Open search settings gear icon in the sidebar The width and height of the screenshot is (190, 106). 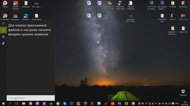point(3,37)
